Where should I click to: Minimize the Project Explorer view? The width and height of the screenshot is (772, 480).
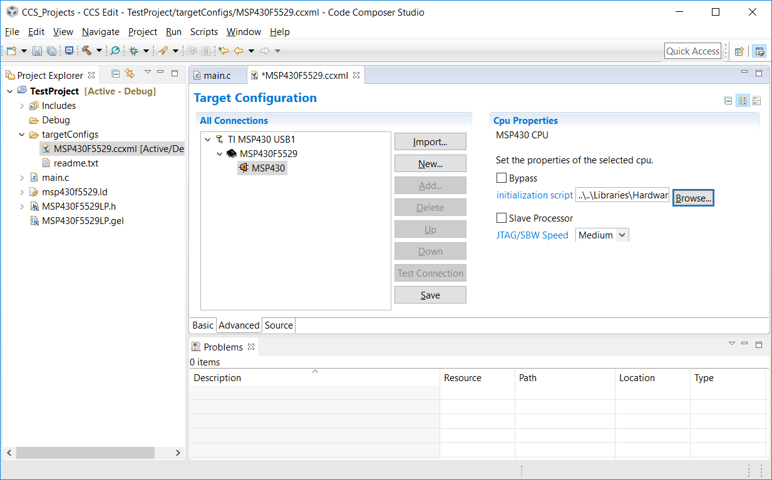(x=160, y=73)
